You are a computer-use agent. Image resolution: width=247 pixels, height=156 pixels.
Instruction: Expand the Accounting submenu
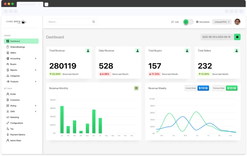pyautogui.click(x=36, y=59)
